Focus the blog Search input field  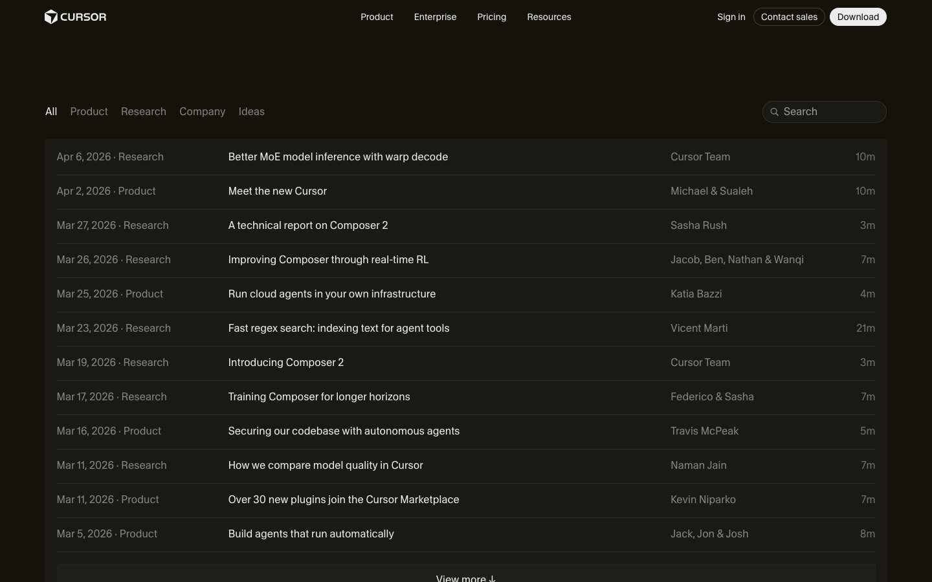pos(830,112)
